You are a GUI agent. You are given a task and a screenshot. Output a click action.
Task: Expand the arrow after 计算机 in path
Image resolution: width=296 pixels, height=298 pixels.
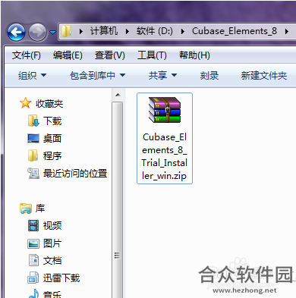tap(128, 32)
